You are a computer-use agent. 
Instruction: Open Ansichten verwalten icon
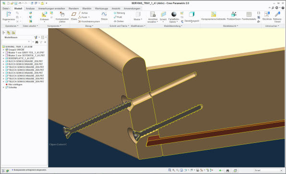[153, 14]
